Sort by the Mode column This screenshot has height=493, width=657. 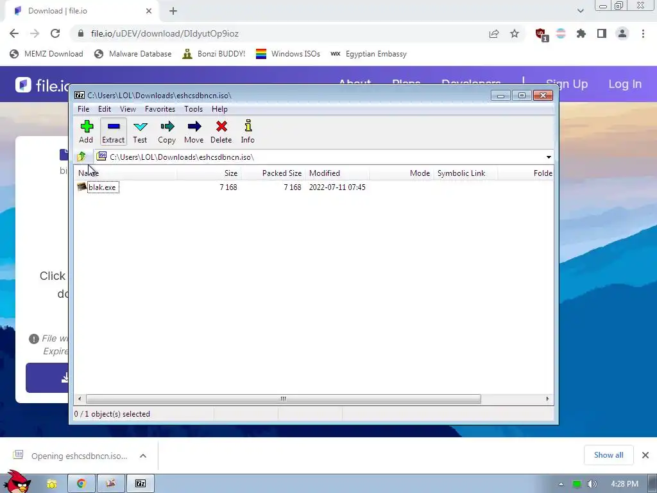[402, 173]
